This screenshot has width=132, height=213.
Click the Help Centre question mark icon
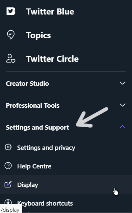pos(8,166)
